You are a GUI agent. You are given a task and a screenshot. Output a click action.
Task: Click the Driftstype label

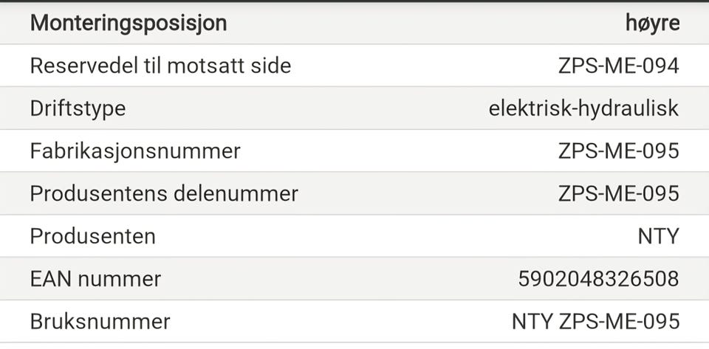coord(78,108)
